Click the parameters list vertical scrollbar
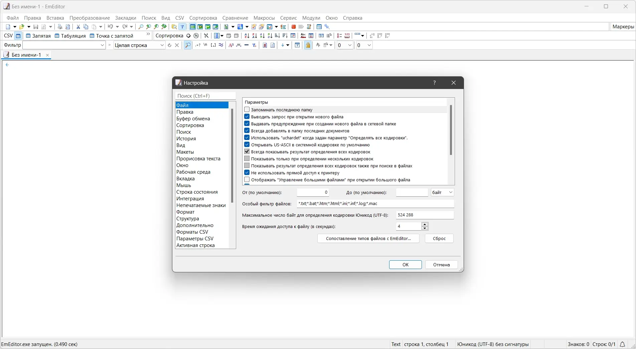Image resolution: width=636 pixels, height=349 pixels. (x=451, y=130)
